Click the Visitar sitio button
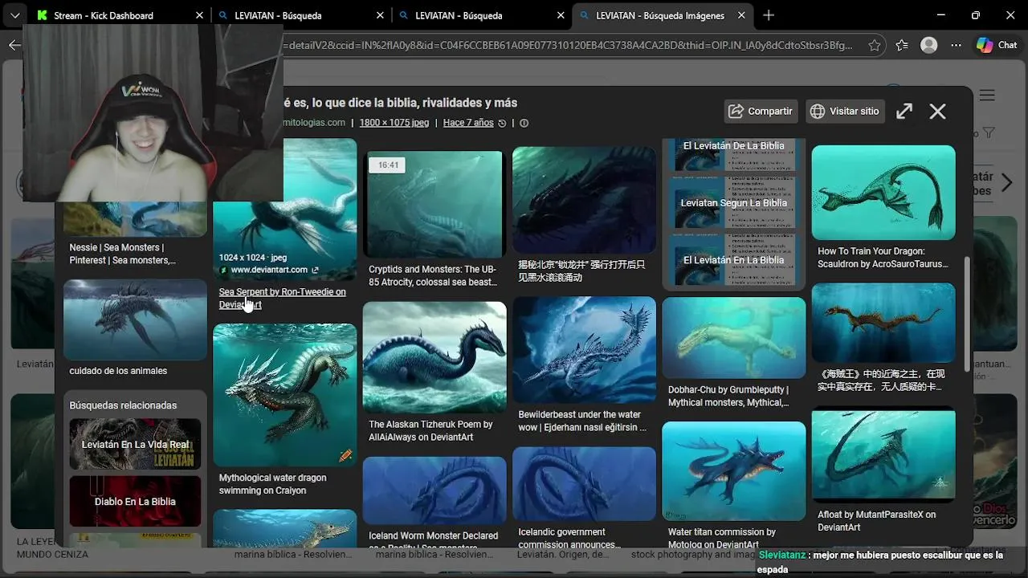This screenshot has width=1028, height=578. click(x=844, y=112)
